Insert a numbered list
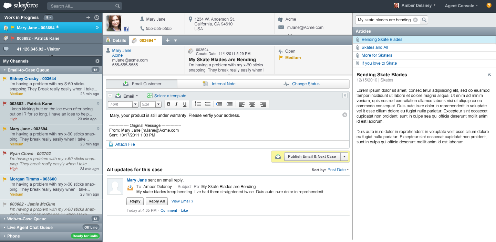 click(198, 104)
